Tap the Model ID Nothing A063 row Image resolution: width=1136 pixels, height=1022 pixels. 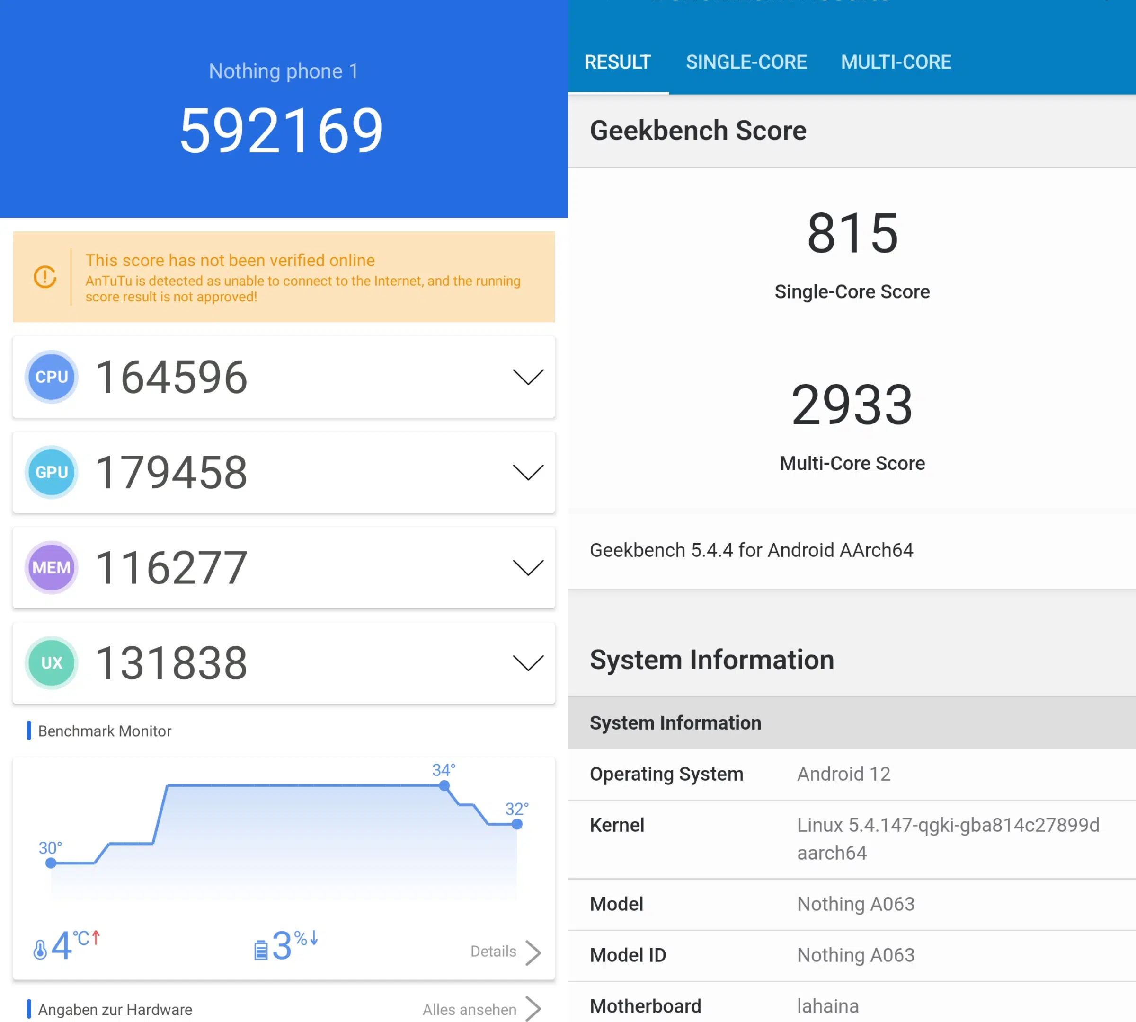[x=852, y=956]
